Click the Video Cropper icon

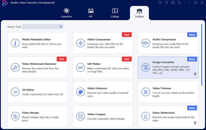pyautogui.click(x=80, y=116)
